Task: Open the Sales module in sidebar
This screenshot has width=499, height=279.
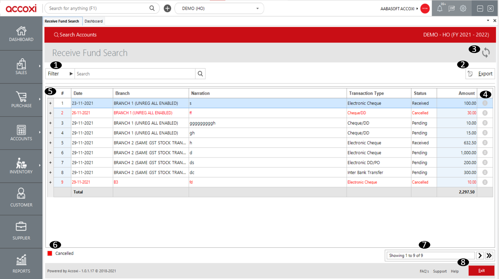Action: (21, 67)
